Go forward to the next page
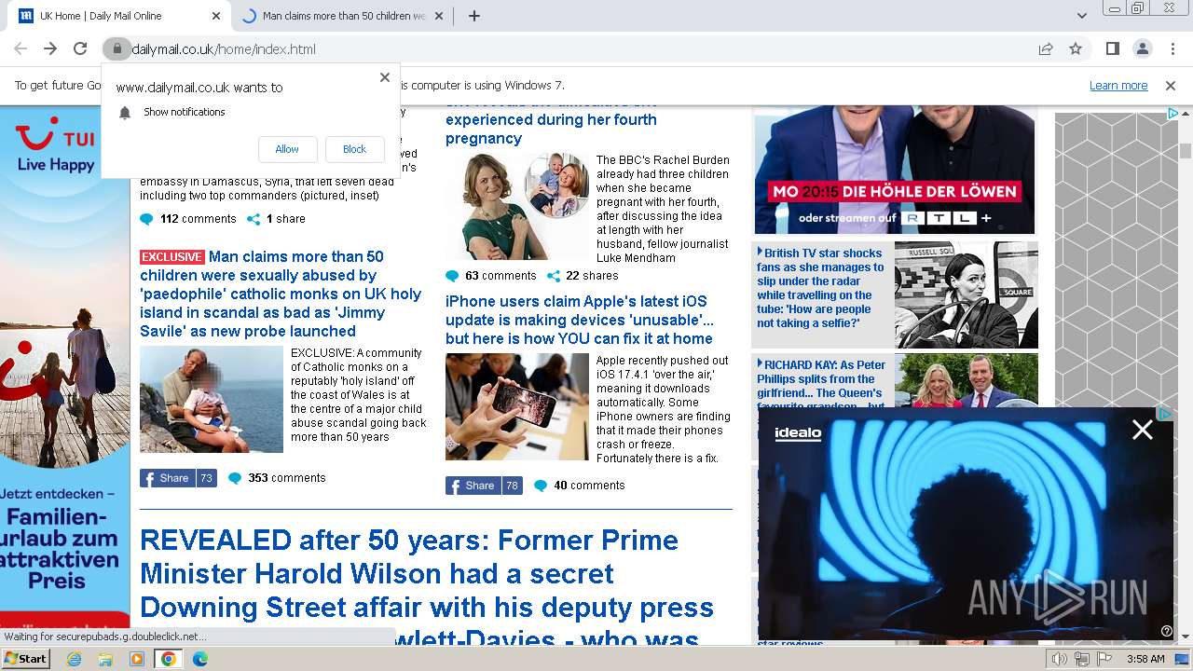Screen dimensions: 1193x671 tap(50, 49)
